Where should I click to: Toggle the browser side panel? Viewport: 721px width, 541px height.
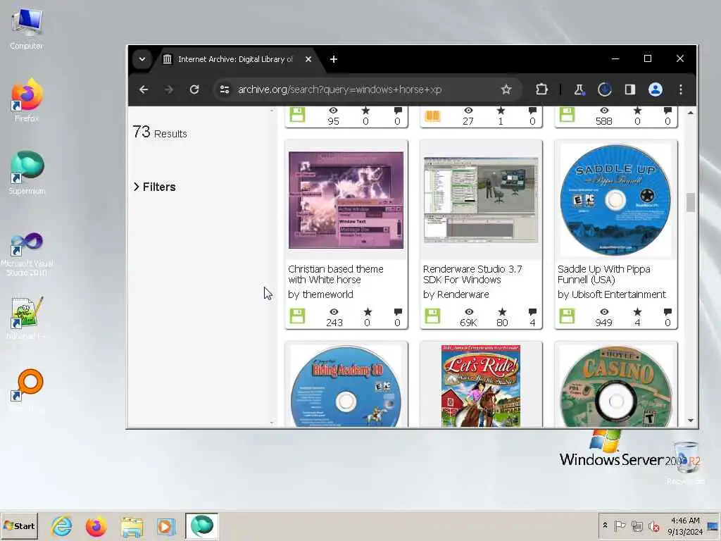[x=630, y=89]
